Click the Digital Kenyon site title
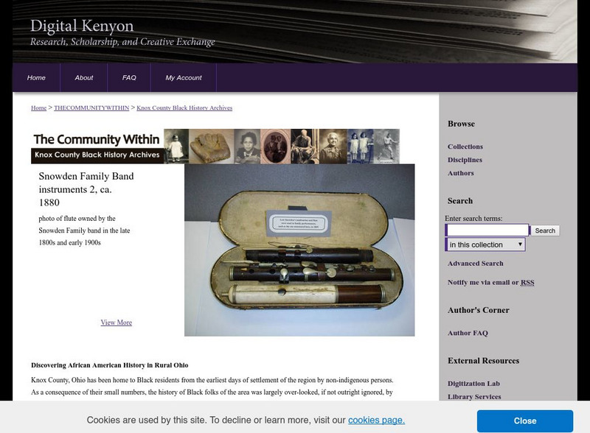The height and width of the screenshot is (433, 590). coord(82,26)
